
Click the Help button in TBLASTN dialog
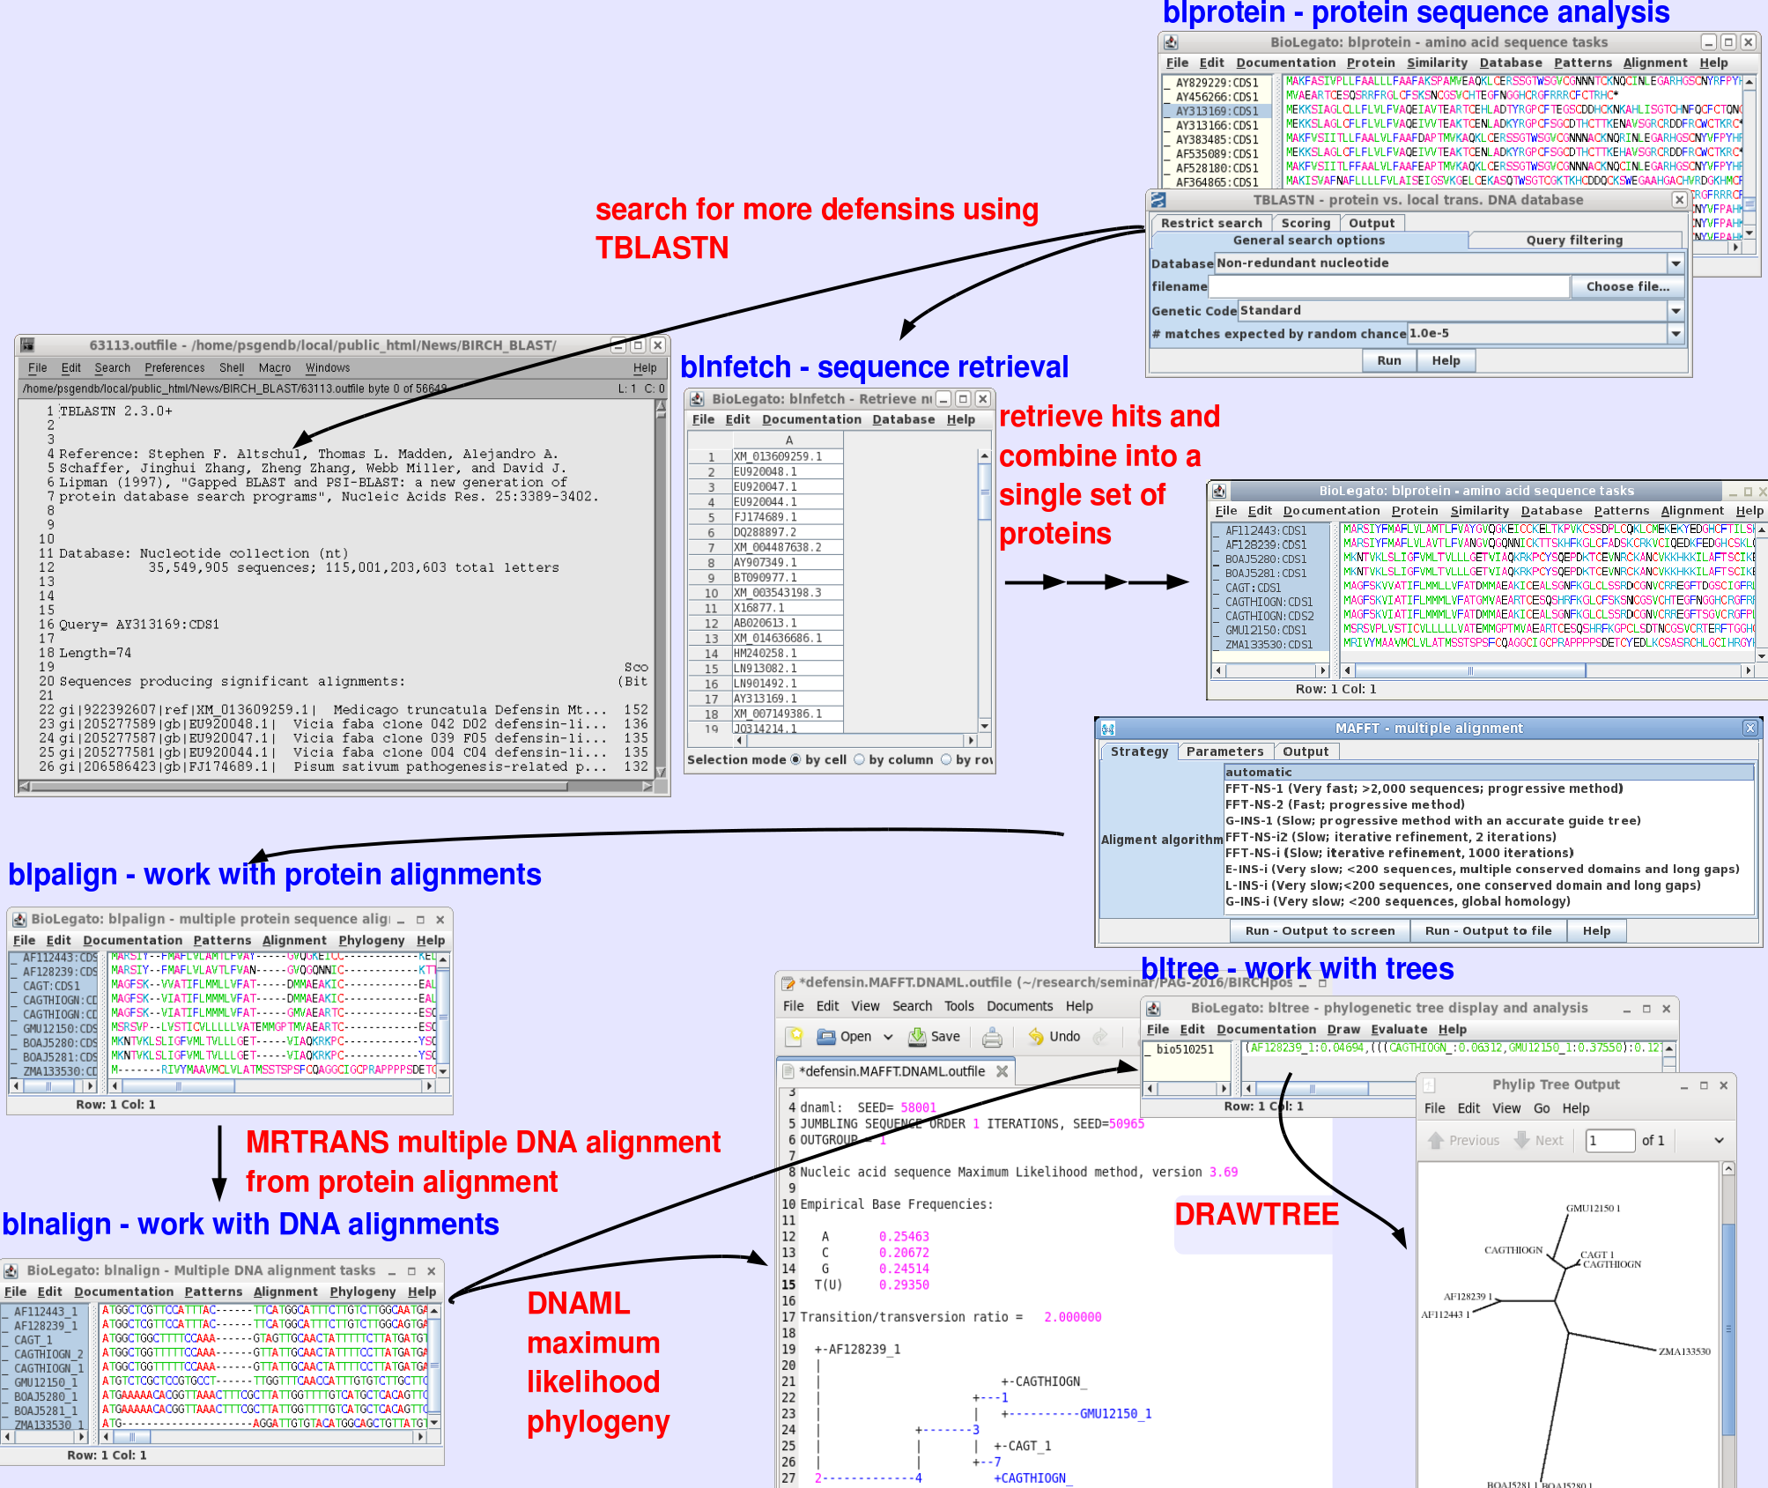tap(1446, 360)
